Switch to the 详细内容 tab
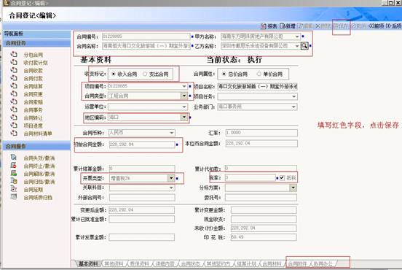This screenshot has width=402, height=270. pos(165,264)
